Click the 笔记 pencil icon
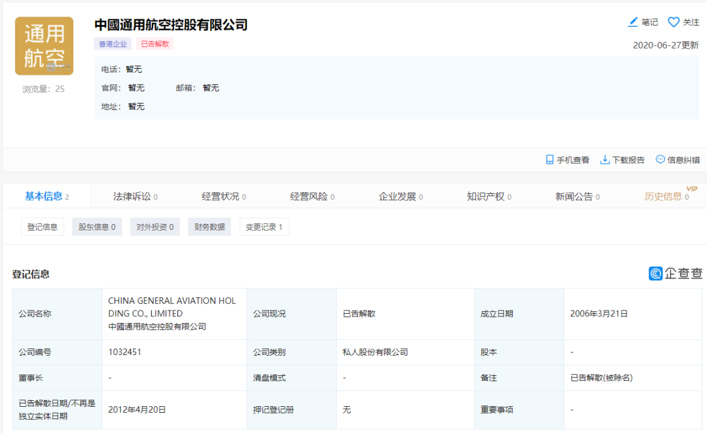 click(x=633, y=22)
